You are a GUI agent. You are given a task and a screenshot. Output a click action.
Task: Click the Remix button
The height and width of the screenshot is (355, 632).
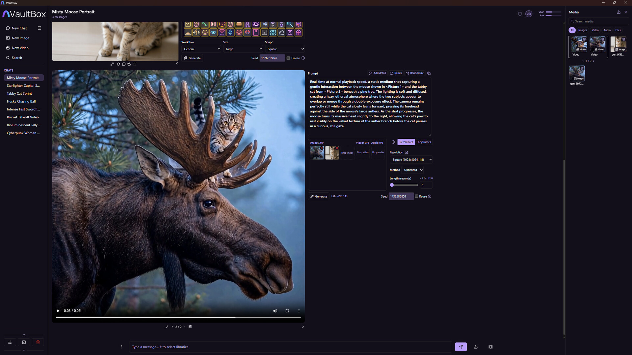396,73
